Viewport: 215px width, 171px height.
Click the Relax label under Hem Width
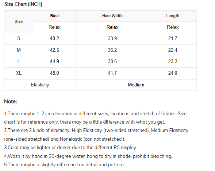click(x=112, y=27)
